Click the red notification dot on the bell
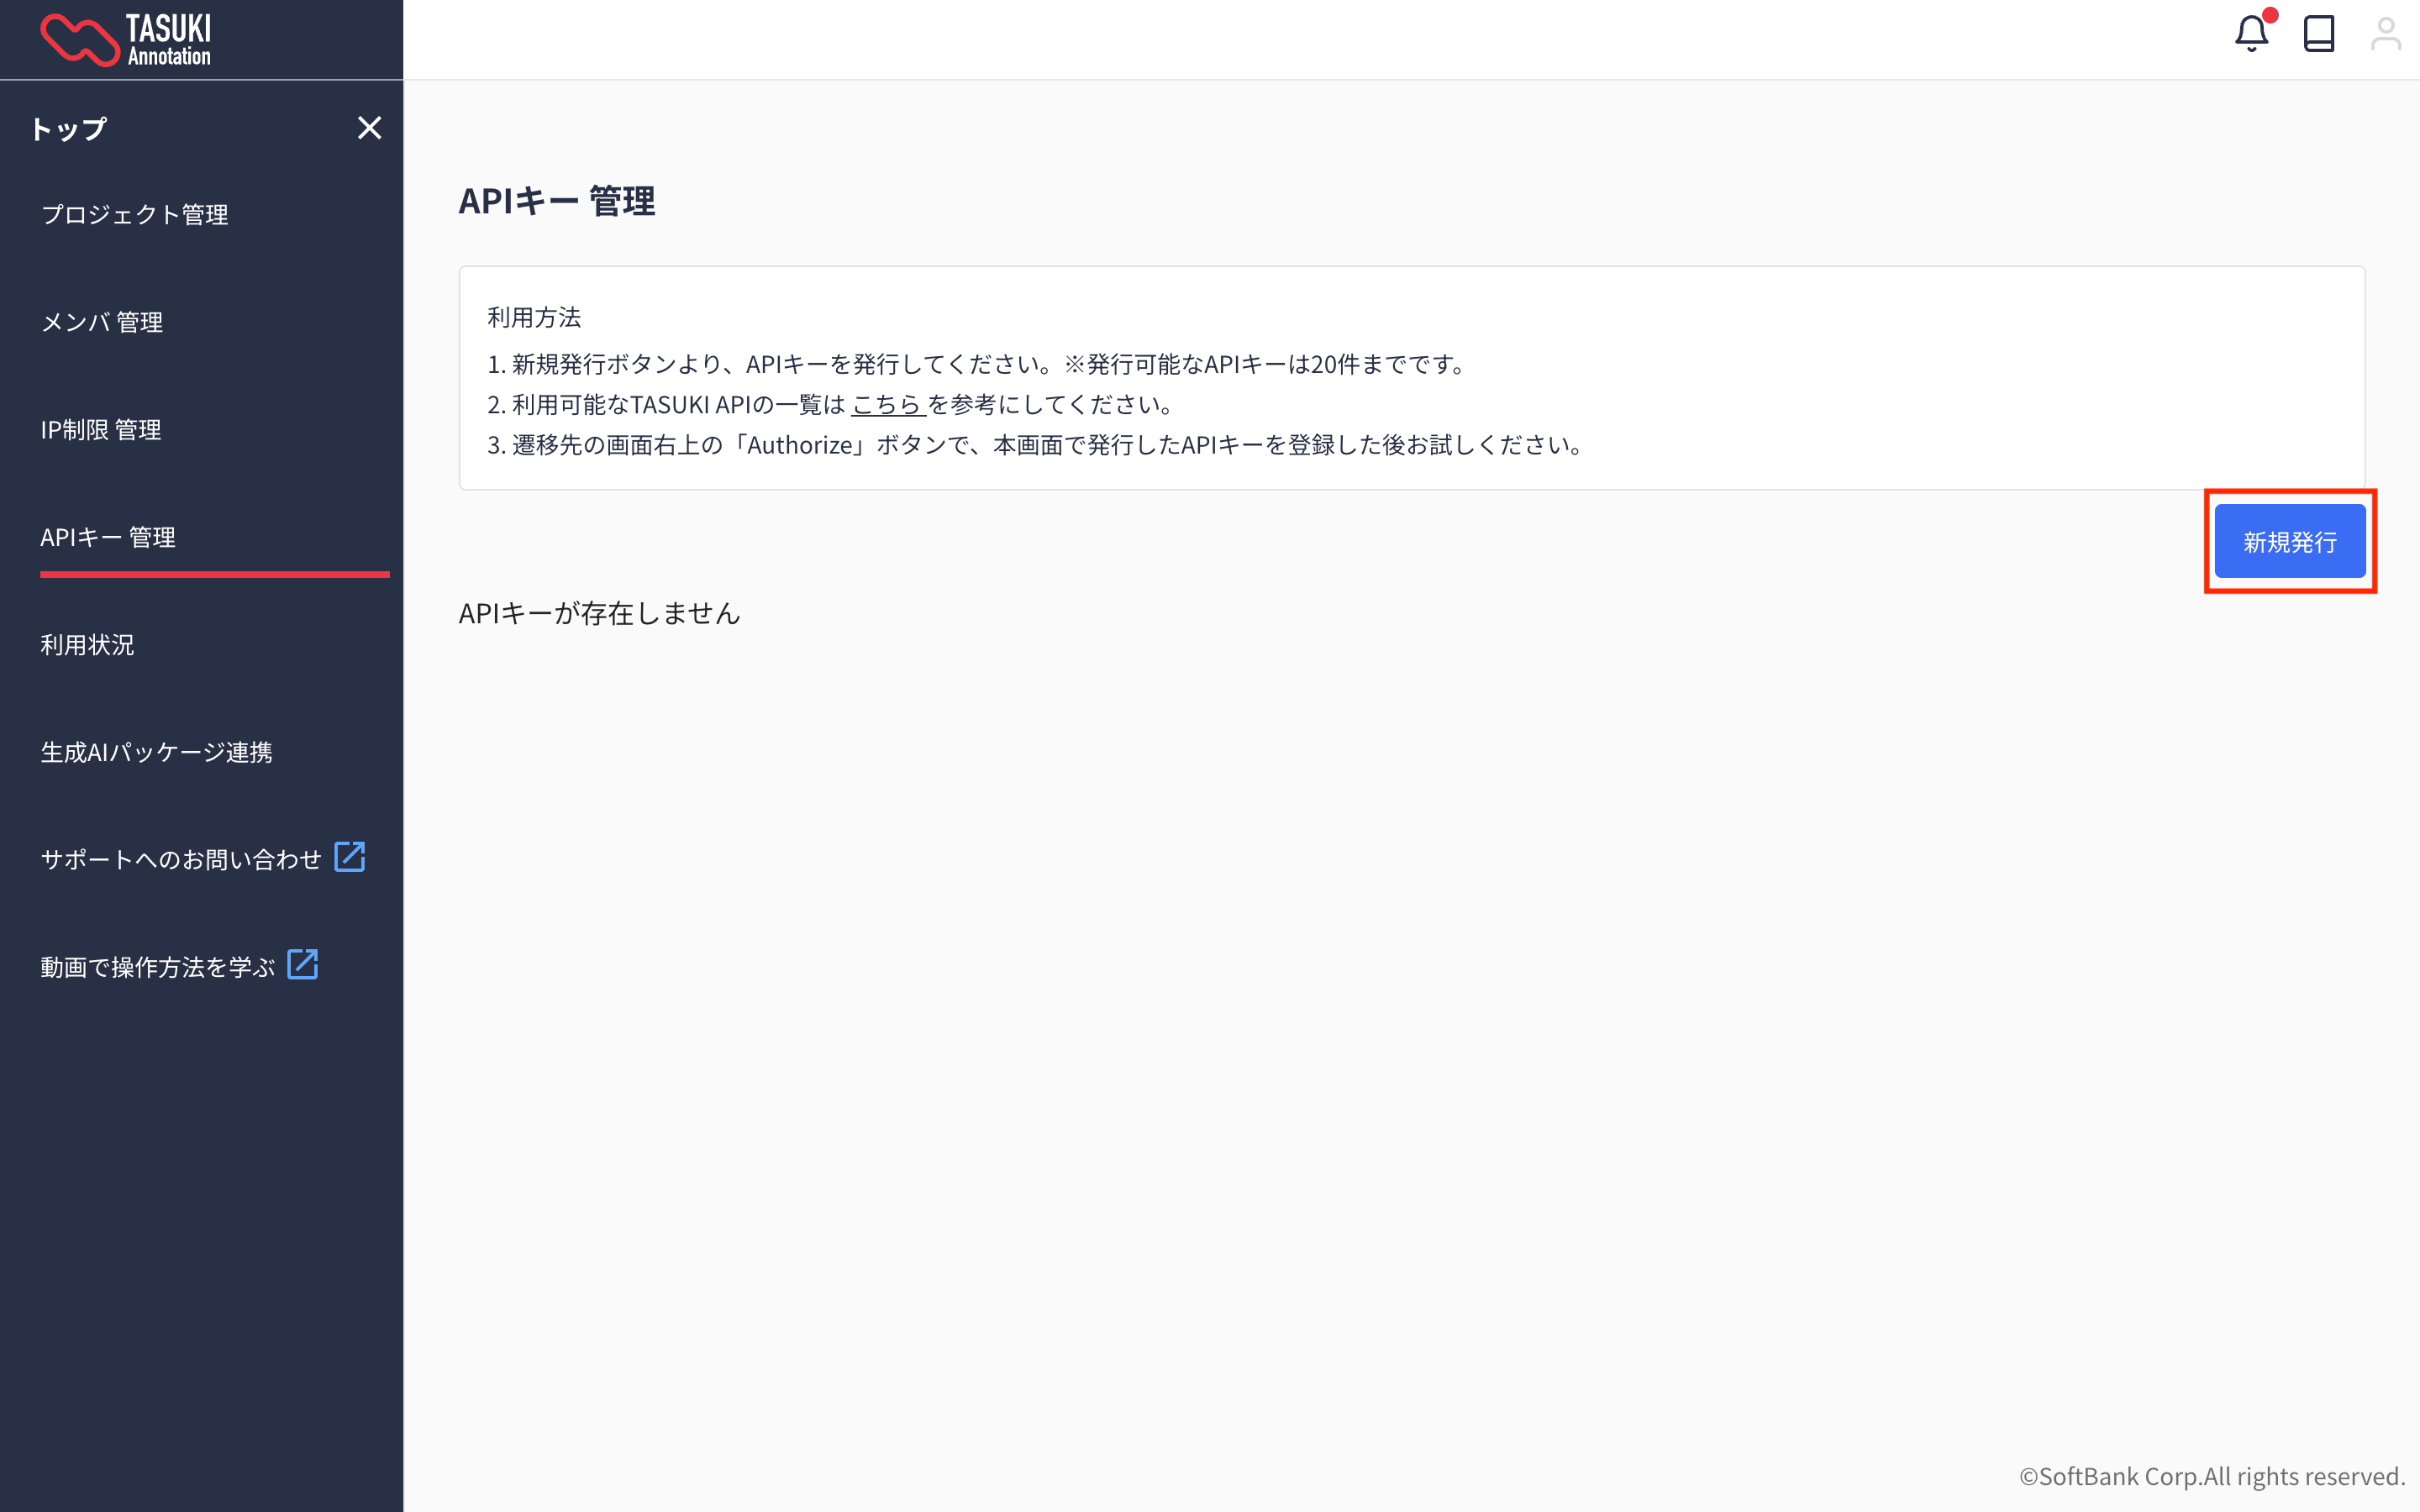Image resolution: width=2420 pixels, height=1512 pixels. coord(2268,15)
